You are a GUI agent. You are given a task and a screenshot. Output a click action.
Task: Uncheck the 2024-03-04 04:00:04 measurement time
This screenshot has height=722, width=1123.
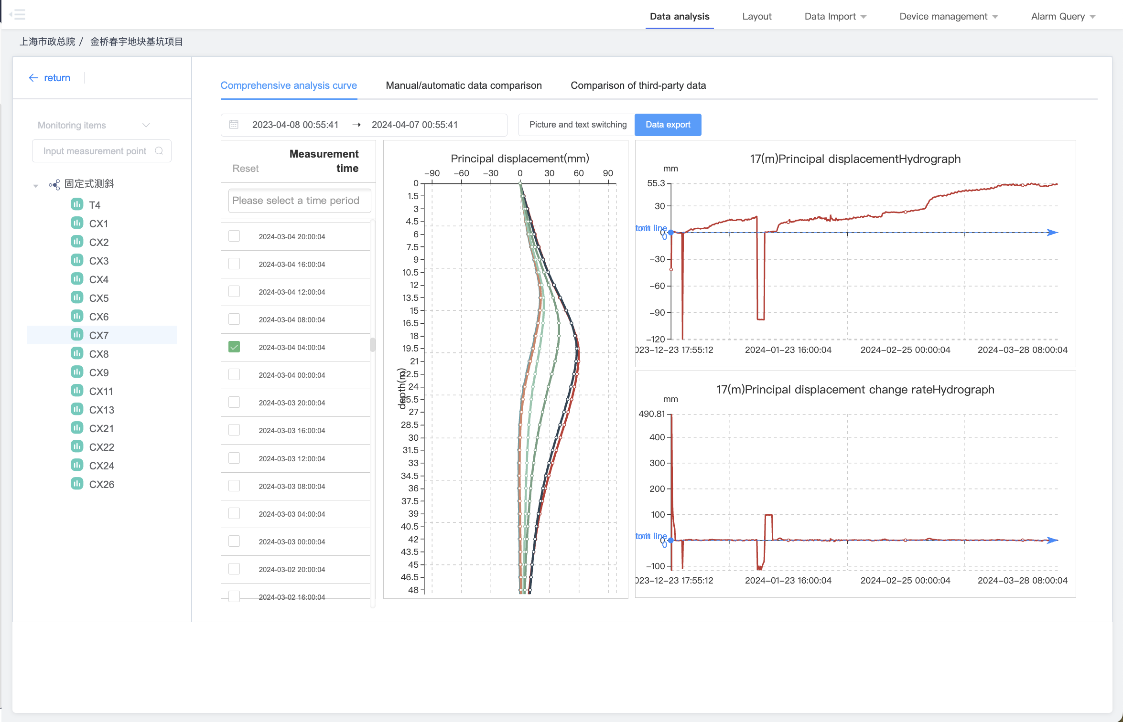[234, 347]
